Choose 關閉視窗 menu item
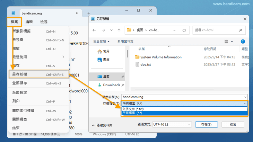The width and height of the screenshot is (253, 142). [39, 119]
